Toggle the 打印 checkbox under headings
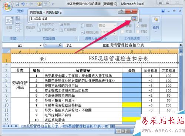185x136 pixels. tap(138, 31)
